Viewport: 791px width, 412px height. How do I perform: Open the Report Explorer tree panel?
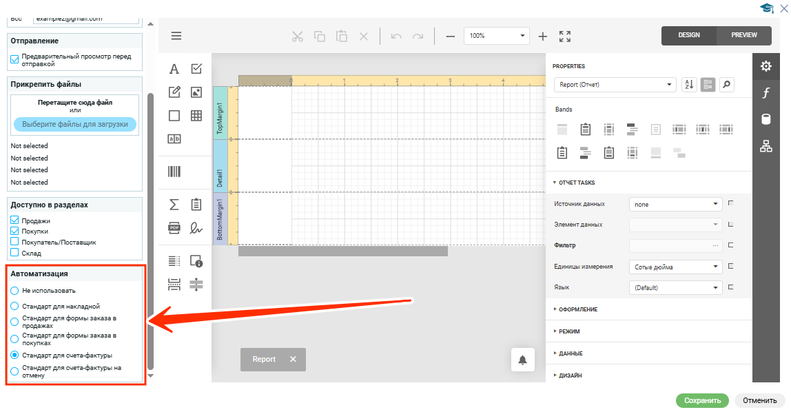[766, 146]
